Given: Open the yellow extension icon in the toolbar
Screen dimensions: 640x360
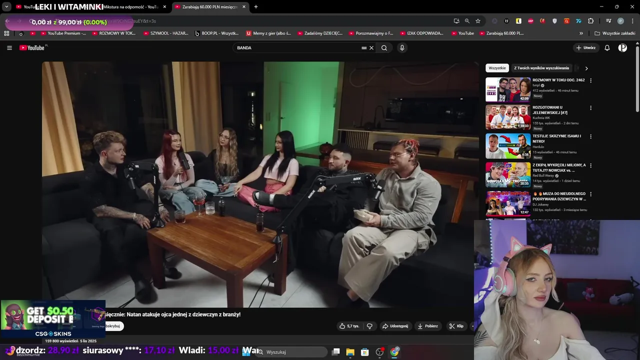Looking at the screenshot, I should point(518,21).
